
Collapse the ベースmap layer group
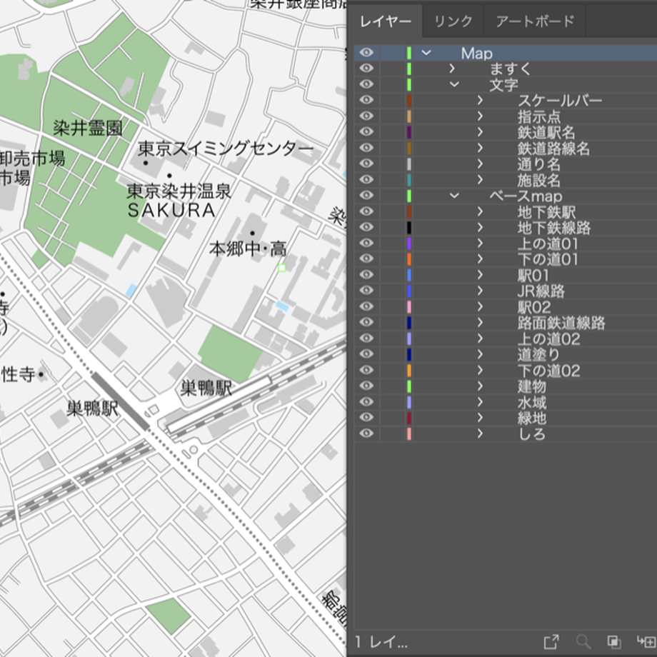(x=454, y=196)
